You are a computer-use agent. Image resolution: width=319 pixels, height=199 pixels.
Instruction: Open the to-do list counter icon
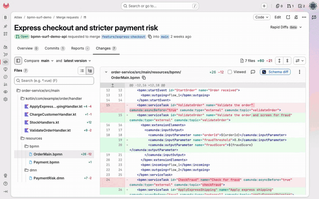pyautogui.click(x=301, y=6)
